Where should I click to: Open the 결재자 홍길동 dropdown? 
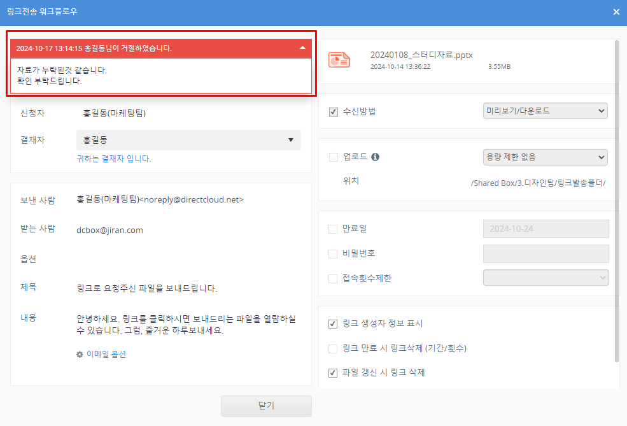(188, 140)
